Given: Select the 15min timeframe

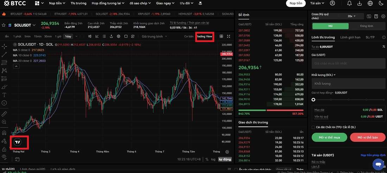Looking at the screenshot, I should 38,36.
